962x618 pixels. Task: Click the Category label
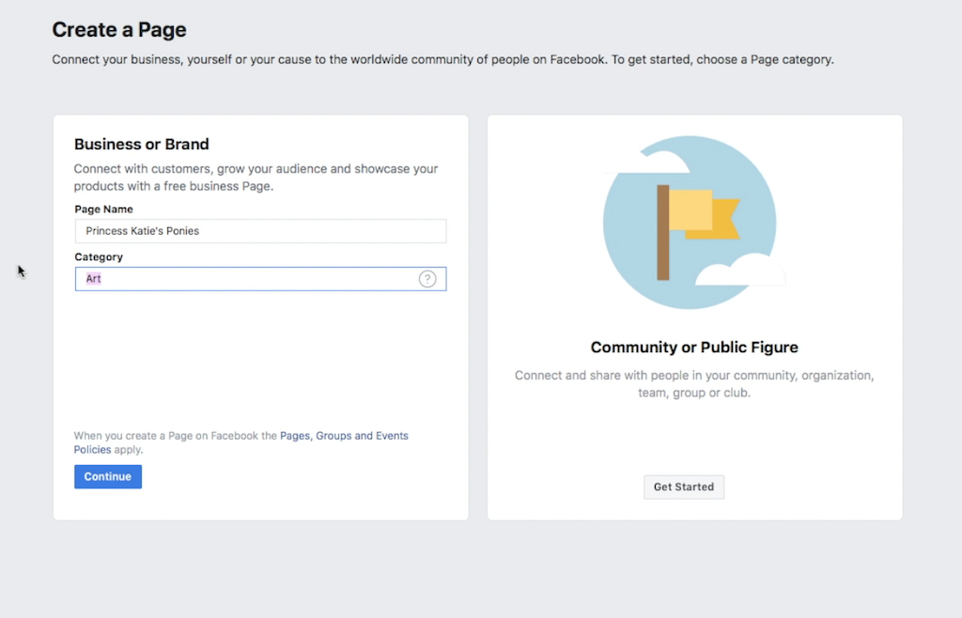point(99,257)
